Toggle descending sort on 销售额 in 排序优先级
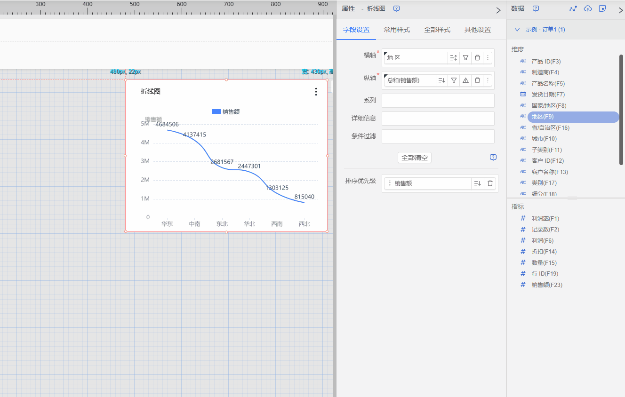 (477, 183)
